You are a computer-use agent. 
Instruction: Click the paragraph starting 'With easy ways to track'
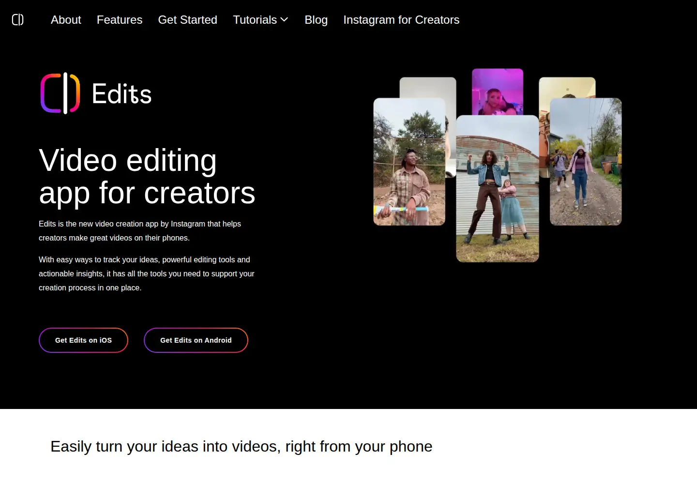(x=147, y=273)
